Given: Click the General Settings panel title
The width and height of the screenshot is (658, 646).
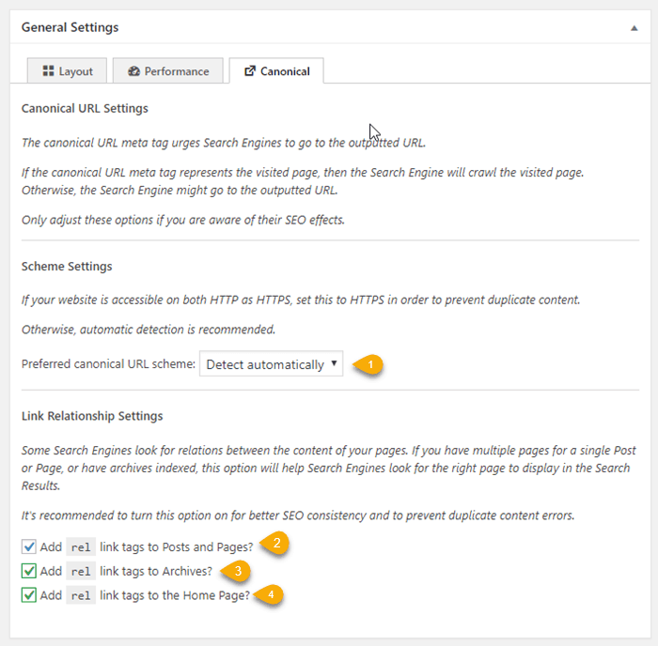Looking at the screenshot, I should (70, 28).
